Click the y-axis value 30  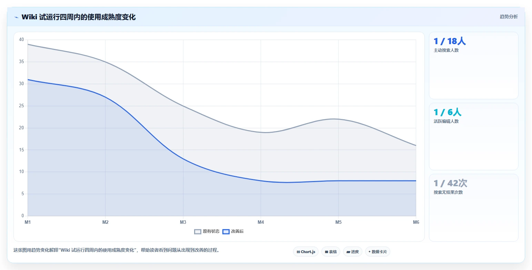21,84
